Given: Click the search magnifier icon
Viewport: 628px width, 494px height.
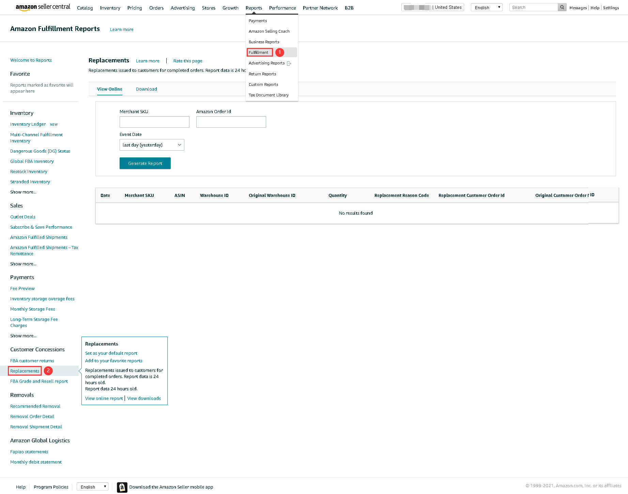Looking at the screenshot, I should tap(562, 7).
